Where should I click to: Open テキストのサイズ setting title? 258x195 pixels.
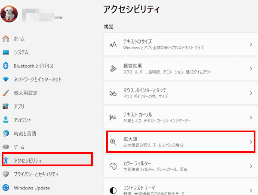click(x=138, y=41)
